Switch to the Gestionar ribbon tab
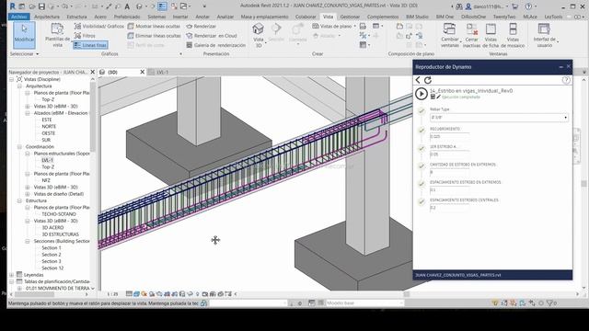The width and height of the screenshot is (589, 331). tap(350, 17)
